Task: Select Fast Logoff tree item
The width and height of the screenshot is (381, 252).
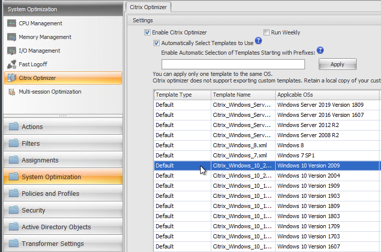Action: [x=63, y=64]
